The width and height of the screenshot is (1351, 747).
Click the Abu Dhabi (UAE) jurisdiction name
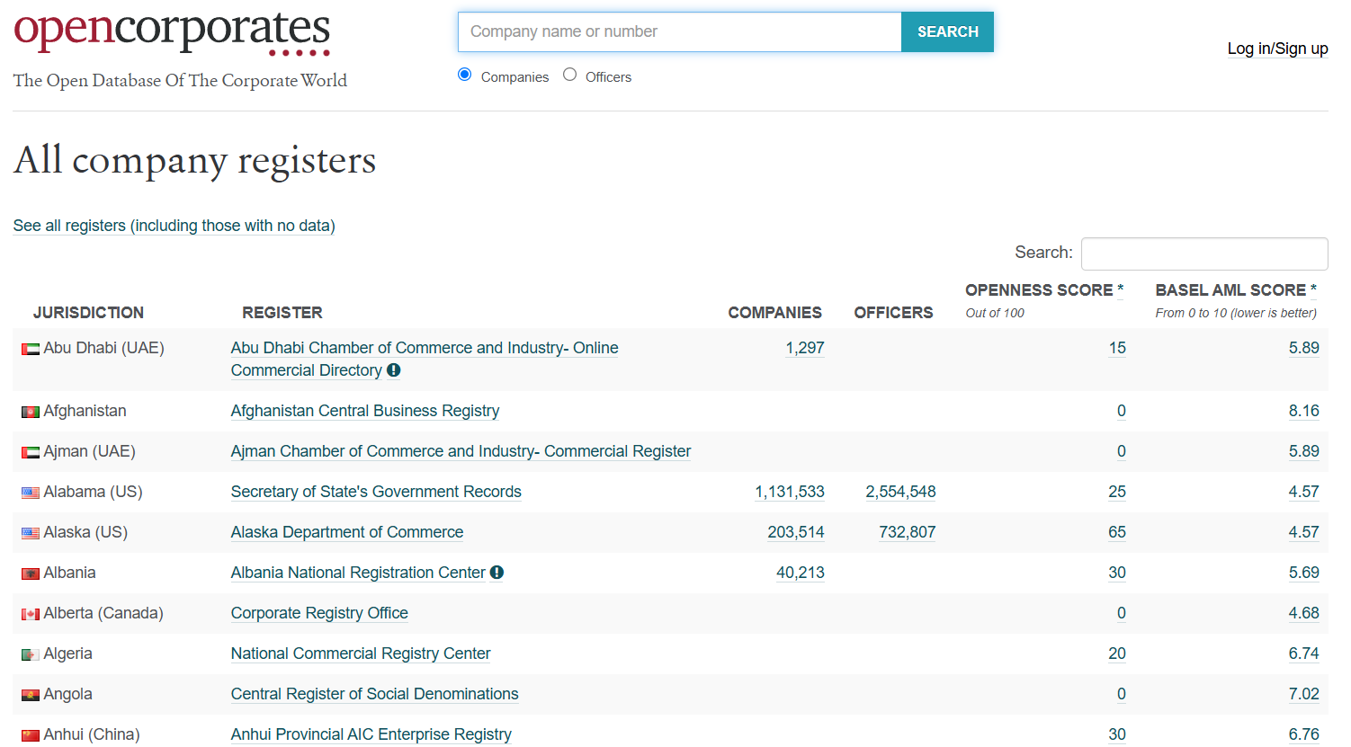coord(104,348)
